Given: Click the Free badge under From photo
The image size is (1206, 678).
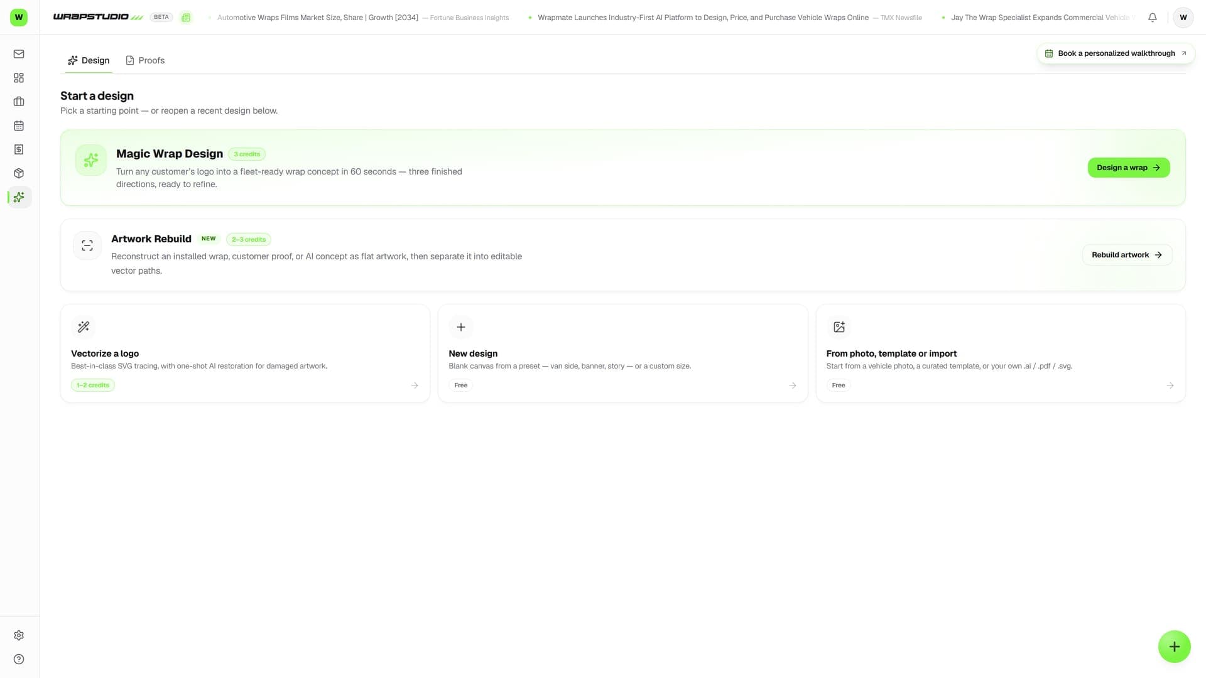Looking at the screenshot, I should [839, 385].
